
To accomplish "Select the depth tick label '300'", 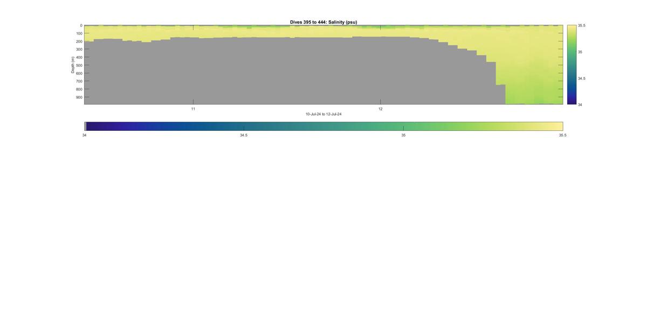I will [x=79, y=50].
